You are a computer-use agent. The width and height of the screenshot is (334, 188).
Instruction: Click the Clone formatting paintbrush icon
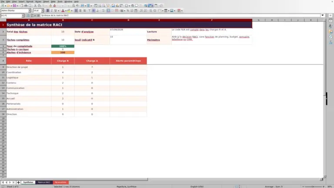(50, 6)
